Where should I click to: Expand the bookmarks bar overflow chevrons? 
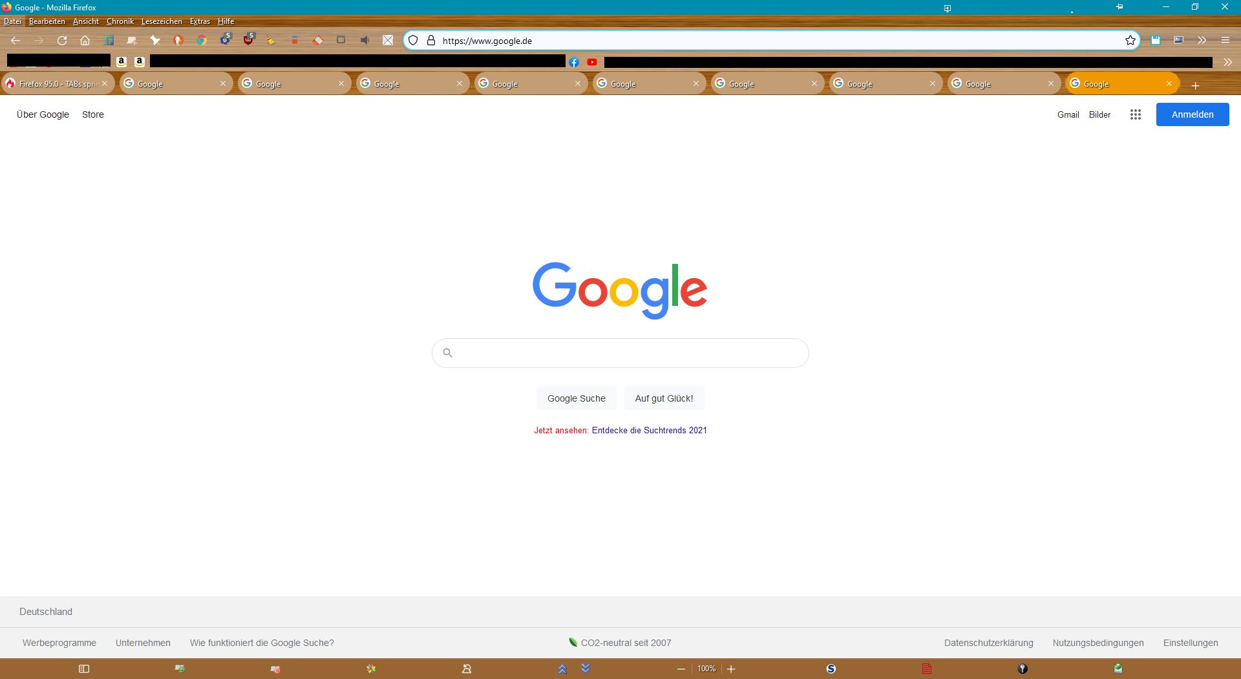pyautogui.click(x=1227, y=62)
